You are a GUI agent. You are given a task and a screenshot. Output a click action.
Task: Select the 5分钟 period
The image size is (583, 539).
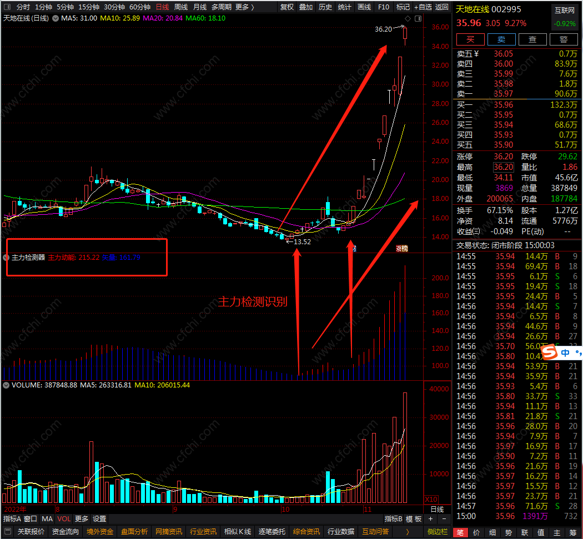pyautogui.click(x=65, y=7)
